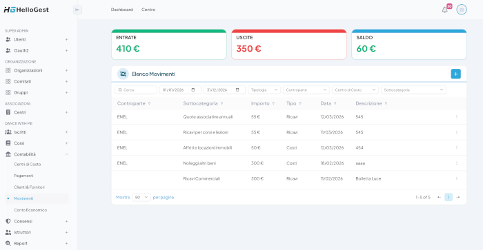
Task: Open calendar picker on 31/12/2026 date field
Action: (237, 90)
